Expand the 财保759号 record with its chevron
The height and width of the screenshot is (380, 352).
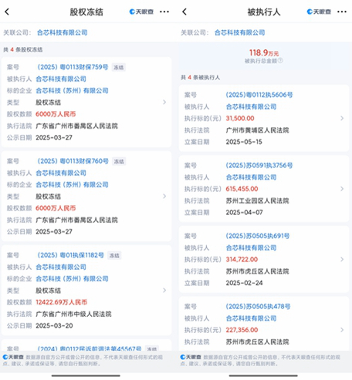click(x=164, y=102)
